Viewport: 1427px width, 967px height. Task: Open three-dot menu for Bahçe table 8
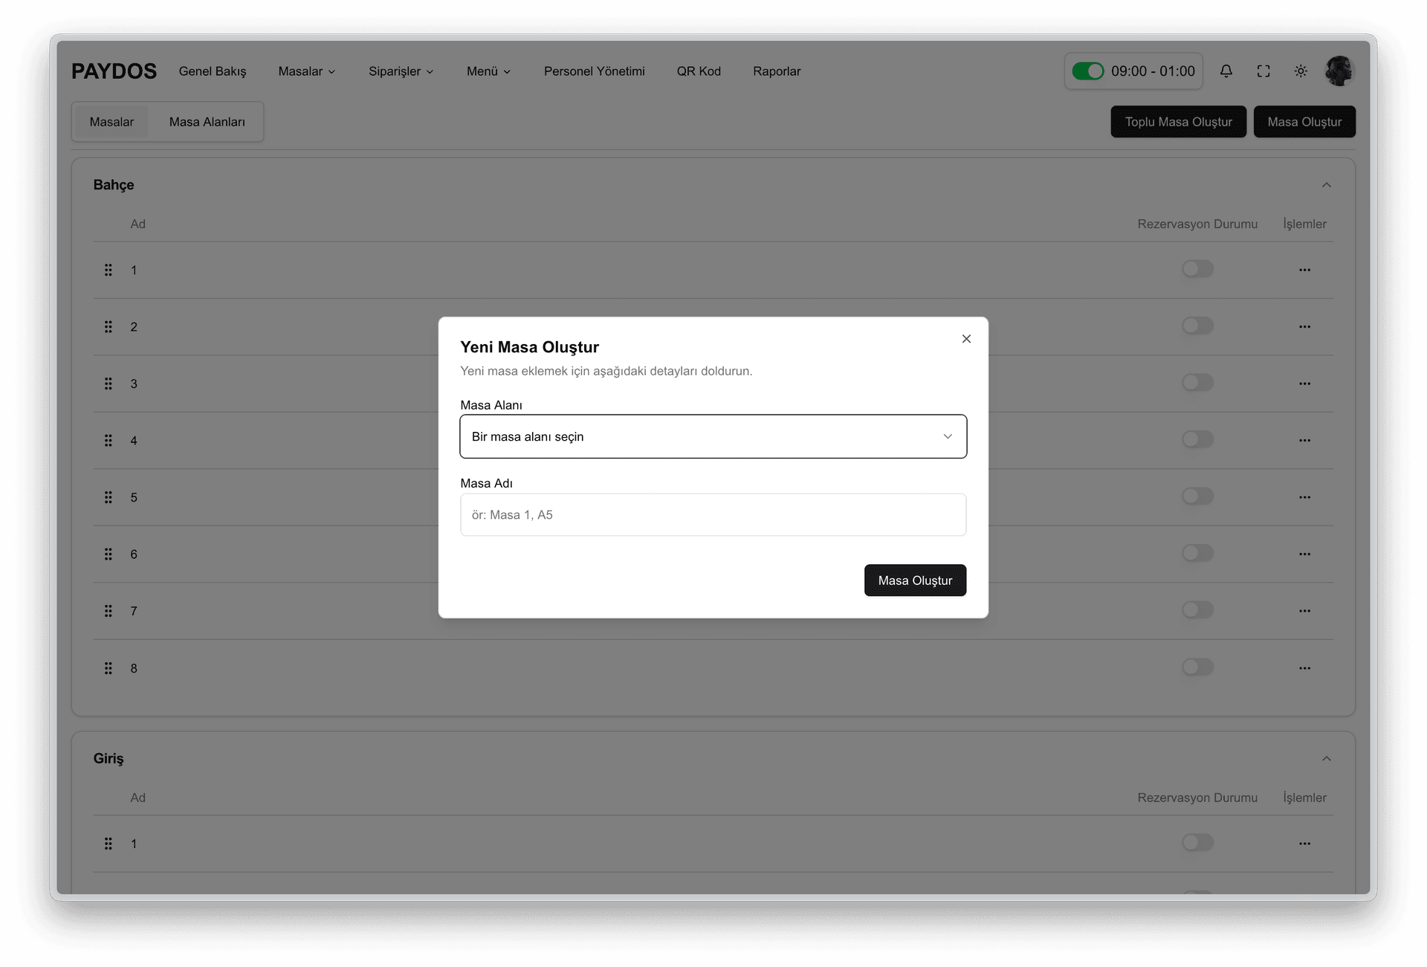click(1304, 668)
